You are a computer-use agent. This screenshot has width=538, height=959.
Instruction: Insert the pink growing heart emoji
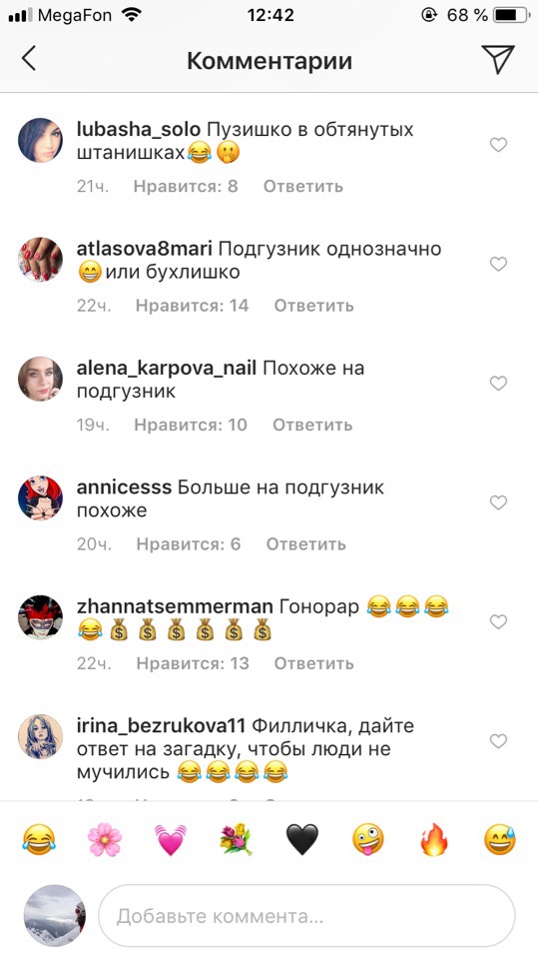tap(171, 838)
